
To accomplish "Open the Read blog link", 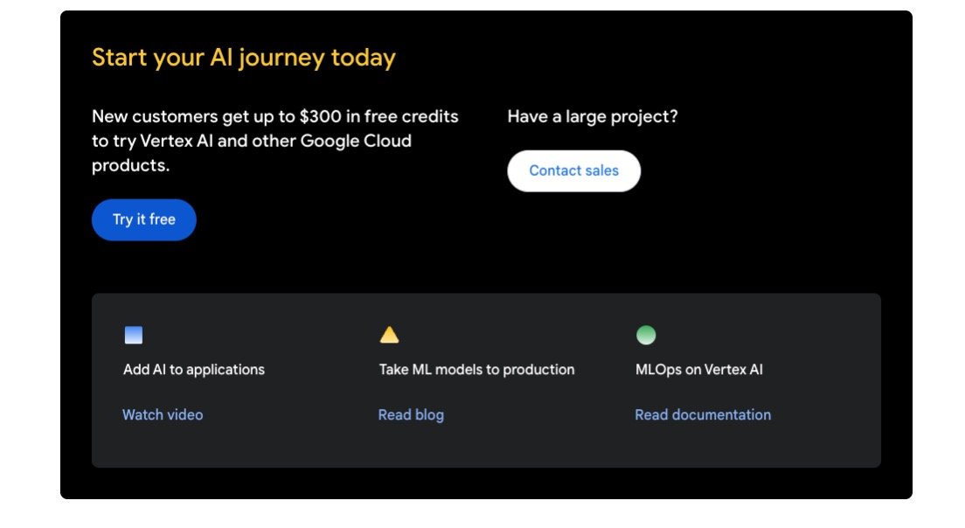I will coord(411,414).
